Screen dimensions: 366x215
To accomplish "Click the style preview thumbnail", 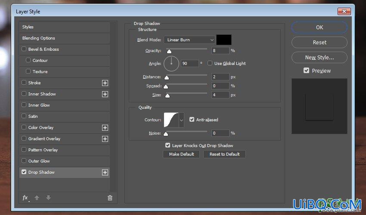I will pyautogui.click(x=319, y=106).
